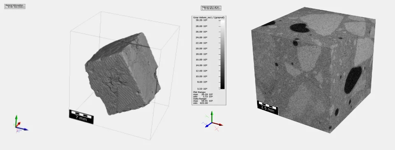Click the 18.00·10³ tick label
The width and height of the screenshot is (395, 150).
point(202,54)
